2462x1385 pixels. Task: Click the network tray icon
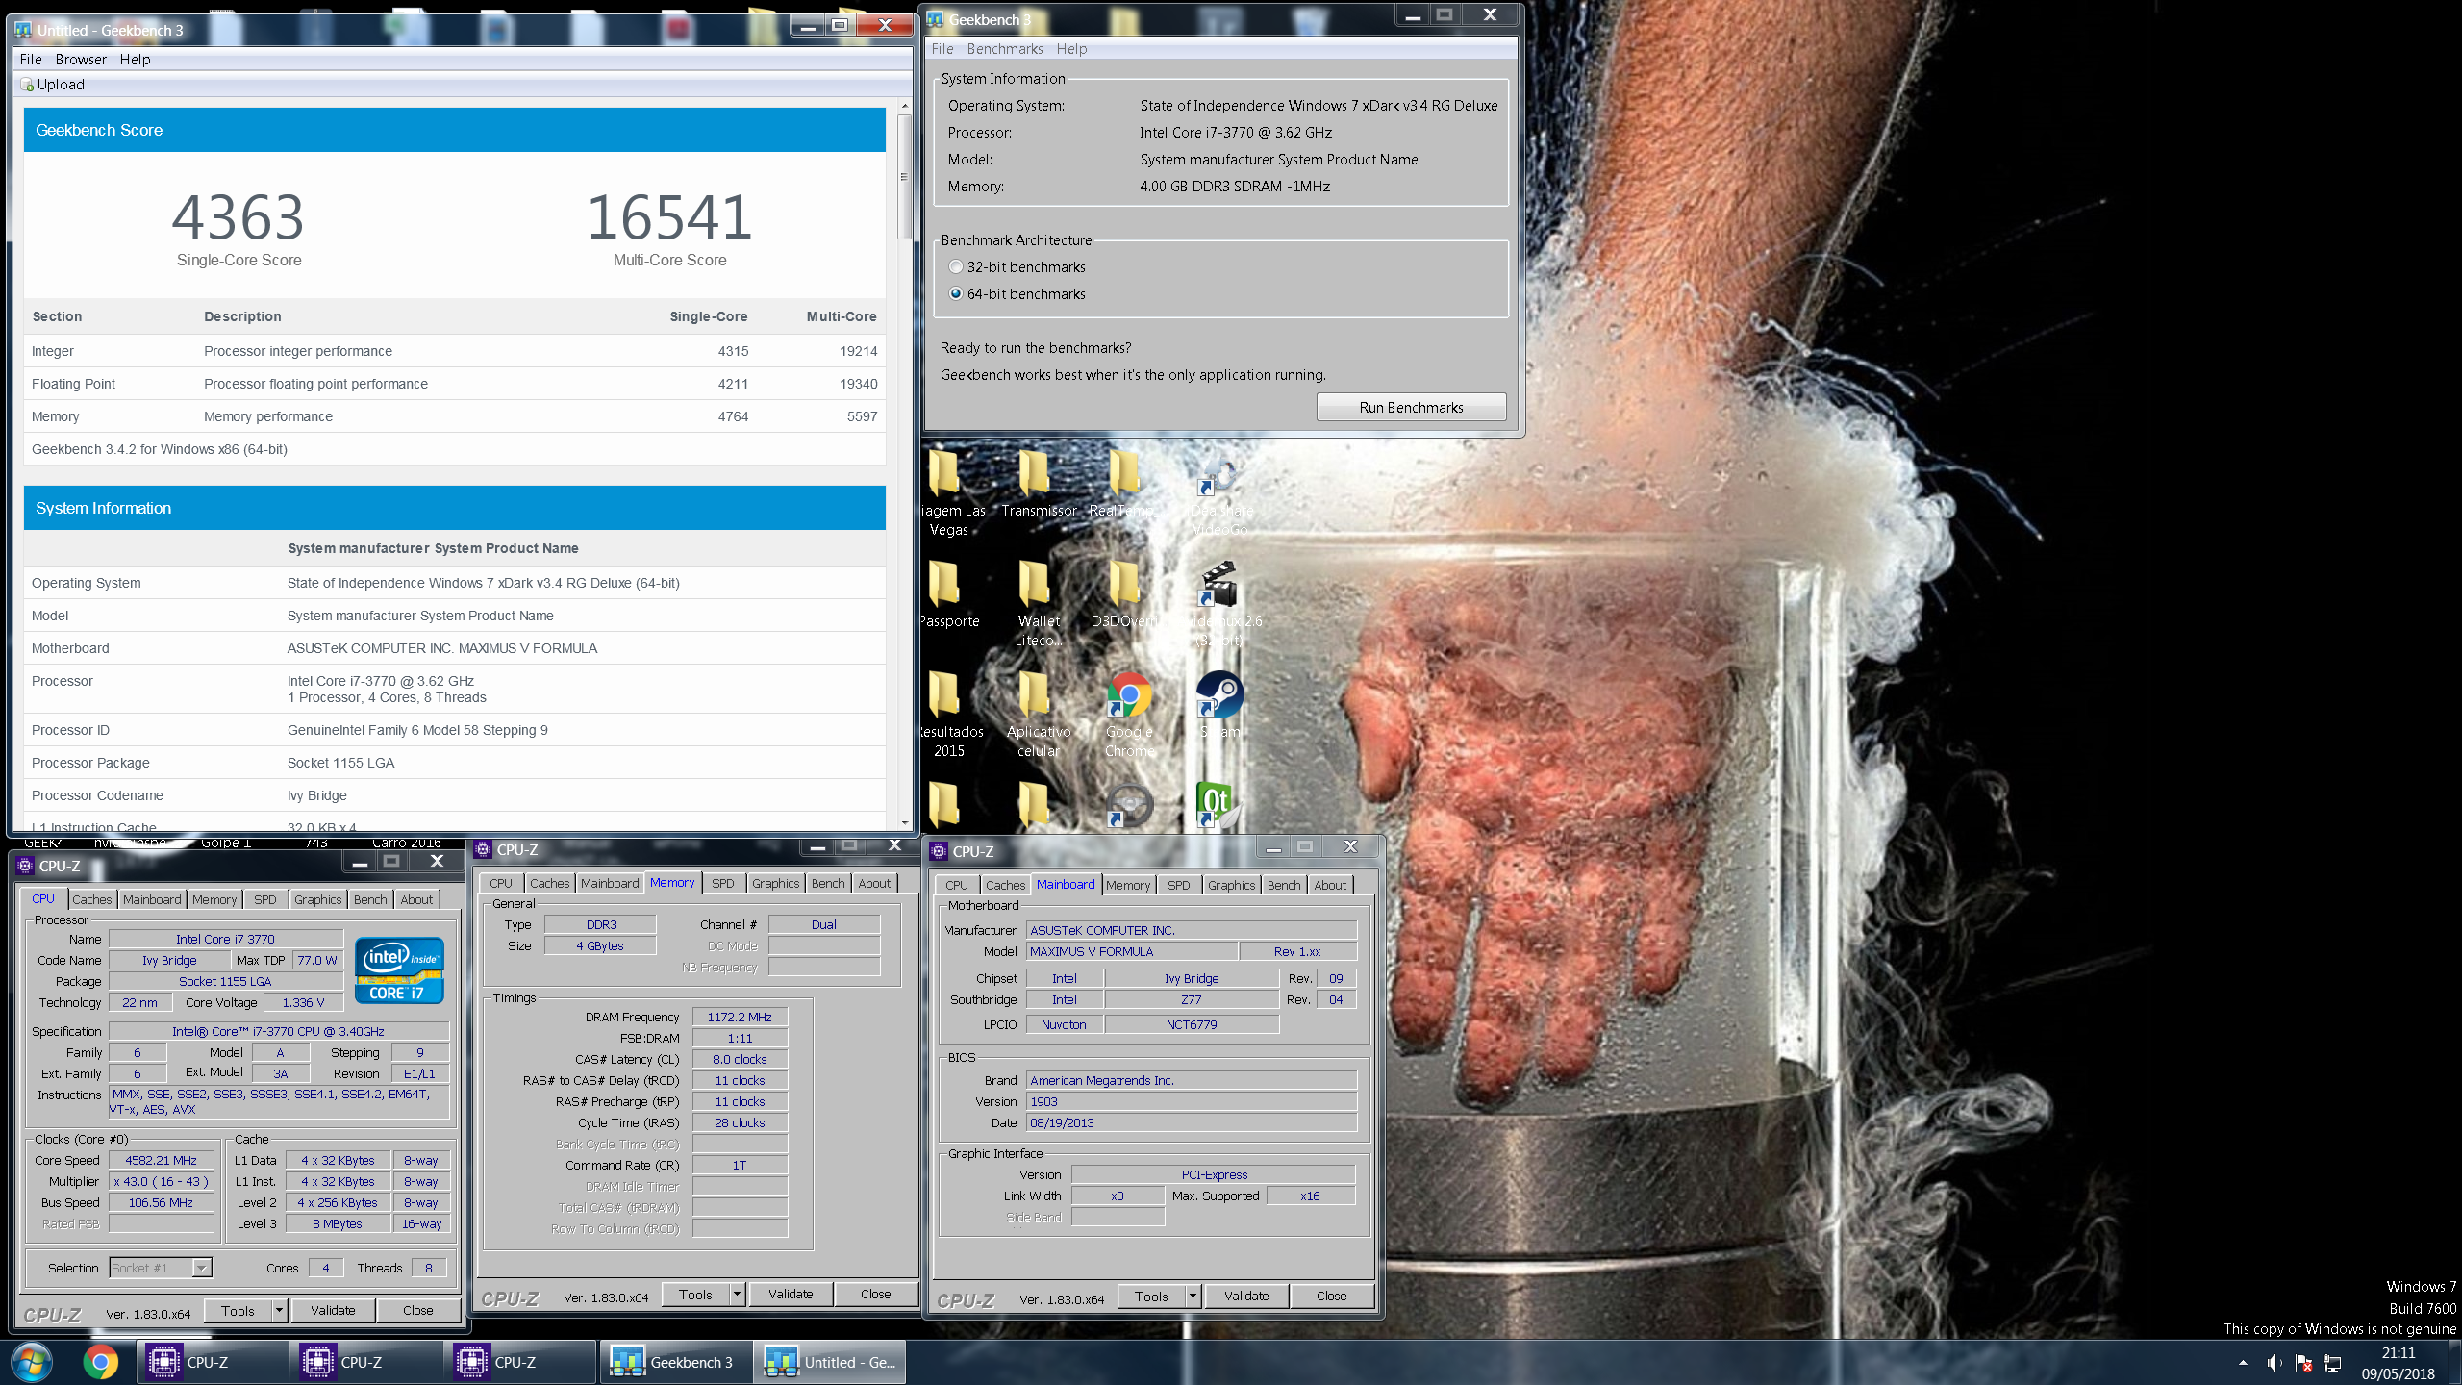[2332, 1363]
